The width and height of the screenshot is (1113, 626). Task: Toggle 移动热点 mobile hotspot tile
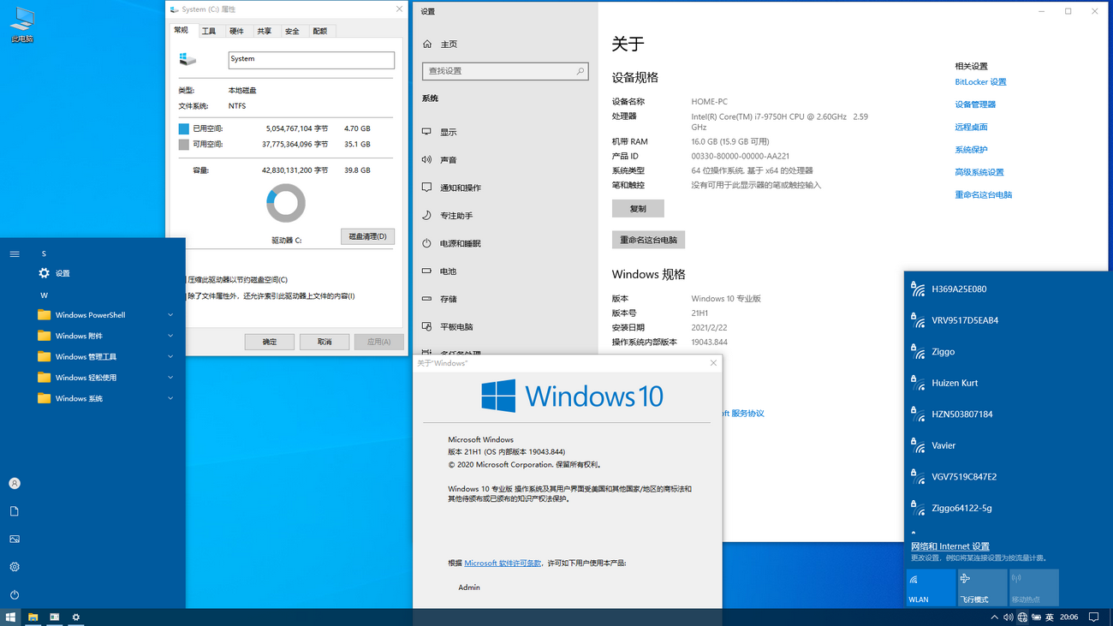pos(1033,587)
